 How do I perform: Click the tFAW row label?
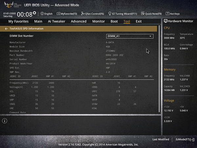(95, 104)
